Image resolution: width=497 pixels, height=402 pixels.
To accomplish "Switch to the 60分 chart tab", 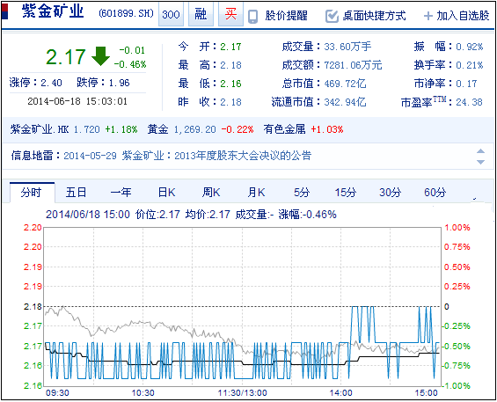I will coord(435,193).
